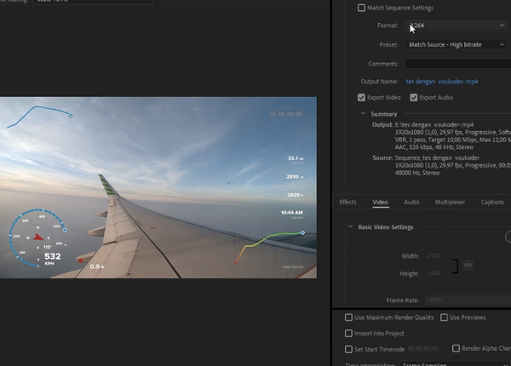Switch to the Effects tab

pos(347,203)
